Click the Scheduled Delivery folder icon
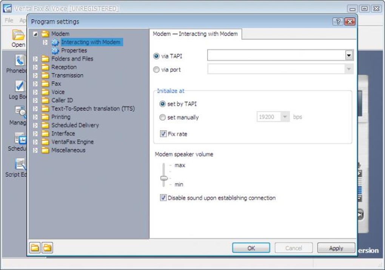 click(x=45, y=125)
